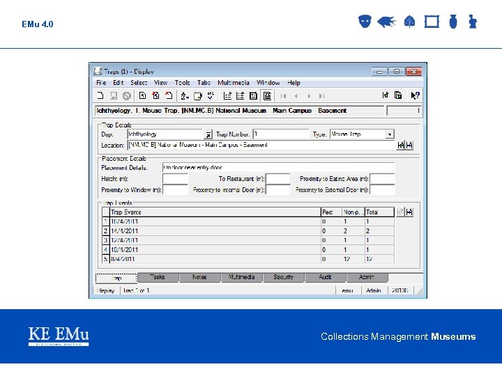Click the Discard Record red-arrow toolbar icon
Image resolution: width=502 pixels, height=376 pixels.
(169, 95)
